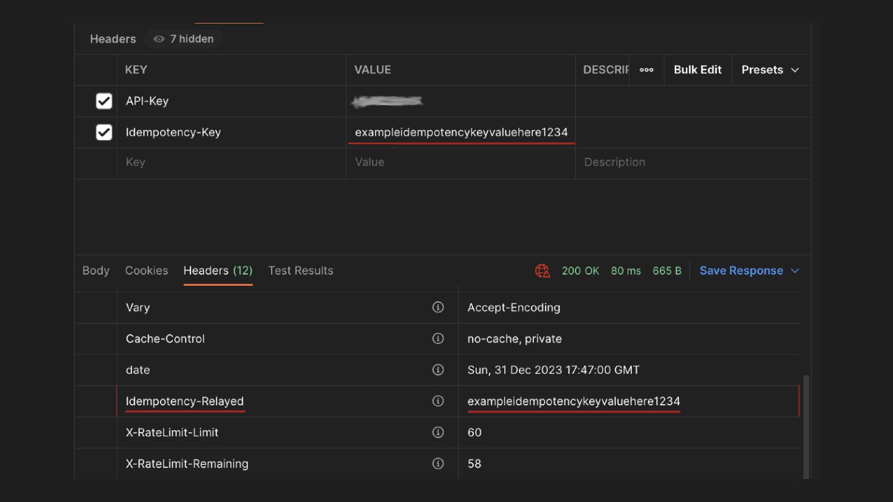Expand the Save Response dropdown arrow
893x502 pixels.
point(795,271)
